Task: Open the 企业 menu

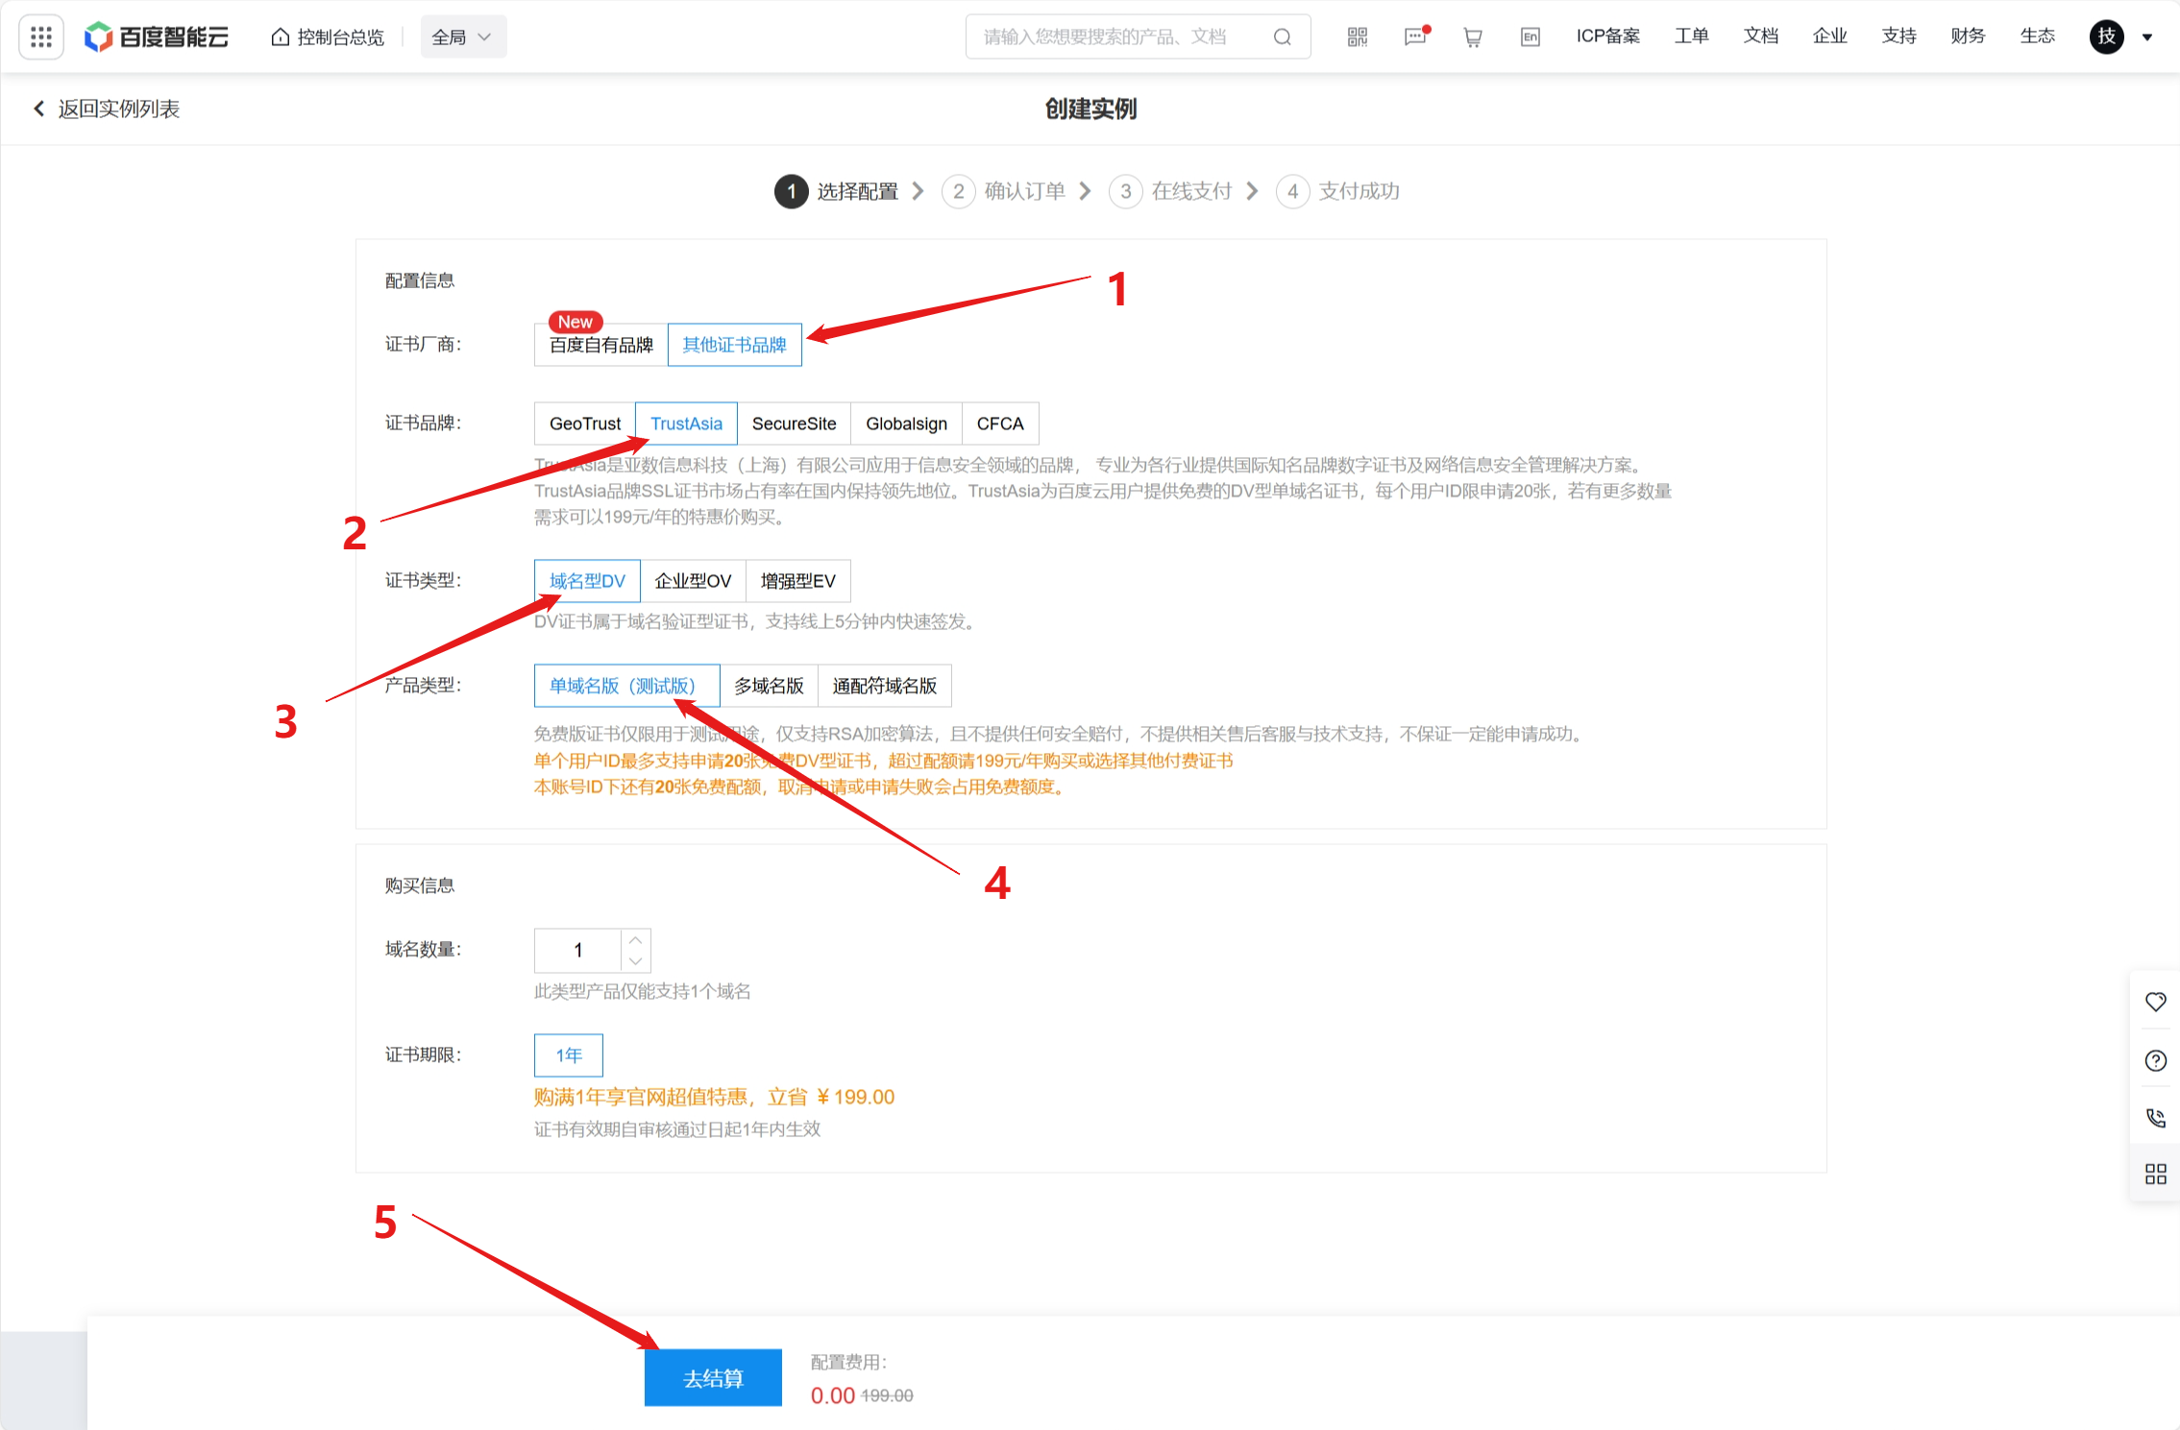Action: tap(1829, 36)
